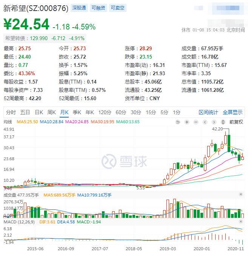Click the 总市值 1105.72亿 value
This screenshot has height=254, width=248.
(213, 82)
